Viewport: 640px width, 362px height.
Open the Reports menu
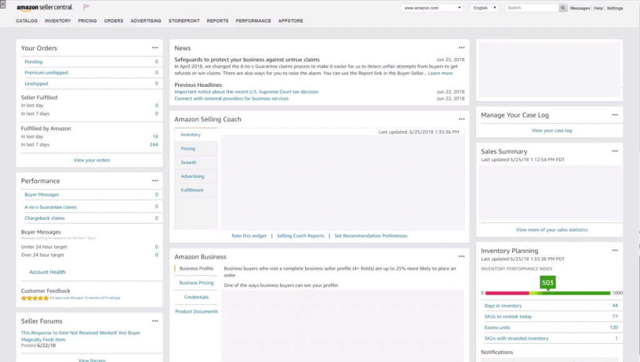217,21
